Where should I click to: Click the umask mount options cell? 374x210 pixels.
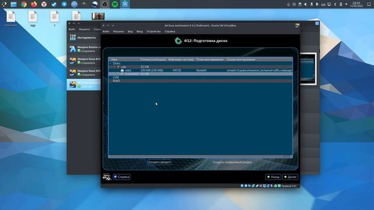[x=259, y=71]
